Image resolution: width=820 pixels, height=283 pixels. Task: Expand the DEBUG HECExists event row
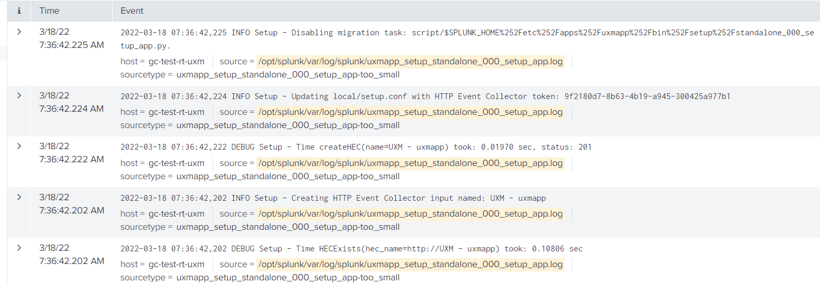[x=19, y=248]
